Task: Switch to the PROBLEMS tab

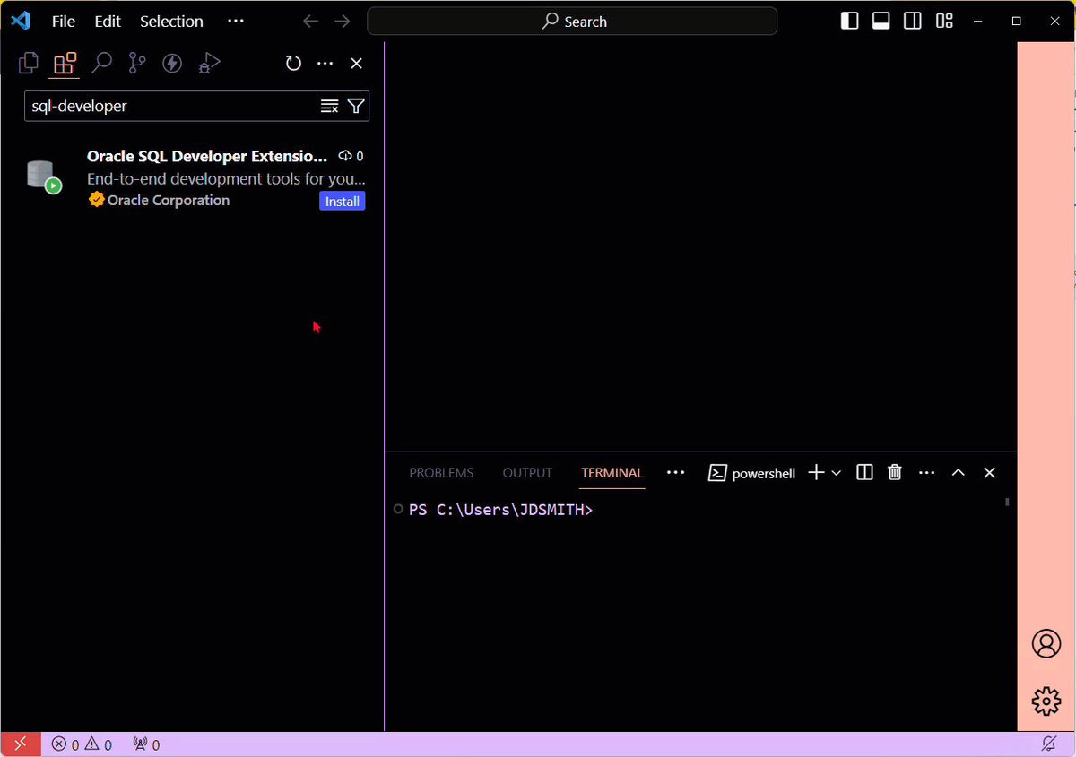Action: coord(441,473)
